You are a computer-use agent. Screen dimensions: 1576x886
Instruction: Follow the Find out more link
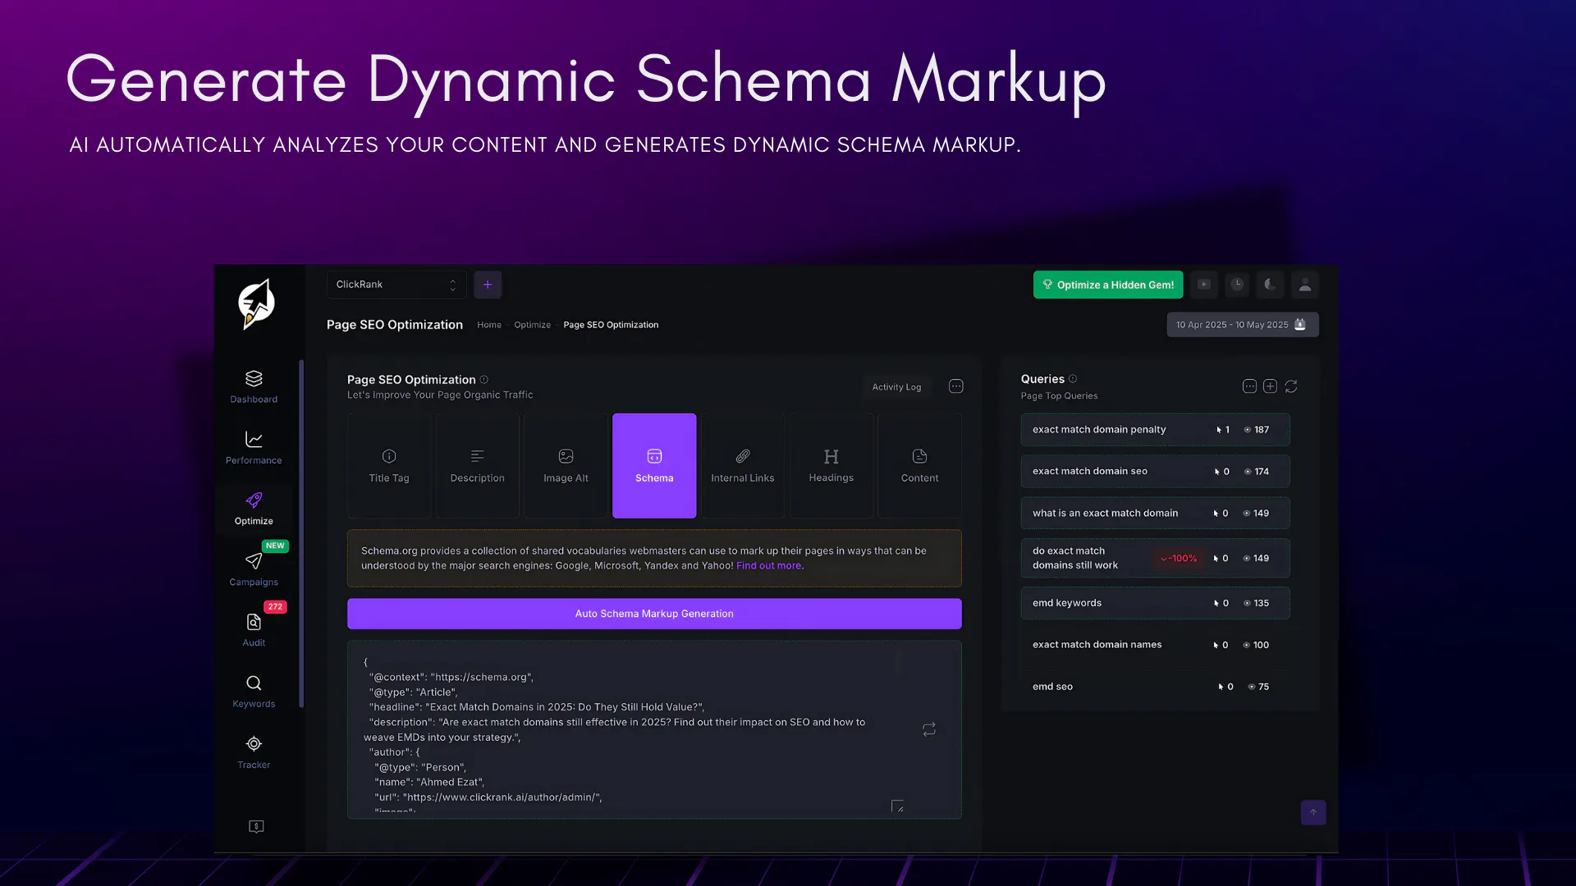[769, 566]
